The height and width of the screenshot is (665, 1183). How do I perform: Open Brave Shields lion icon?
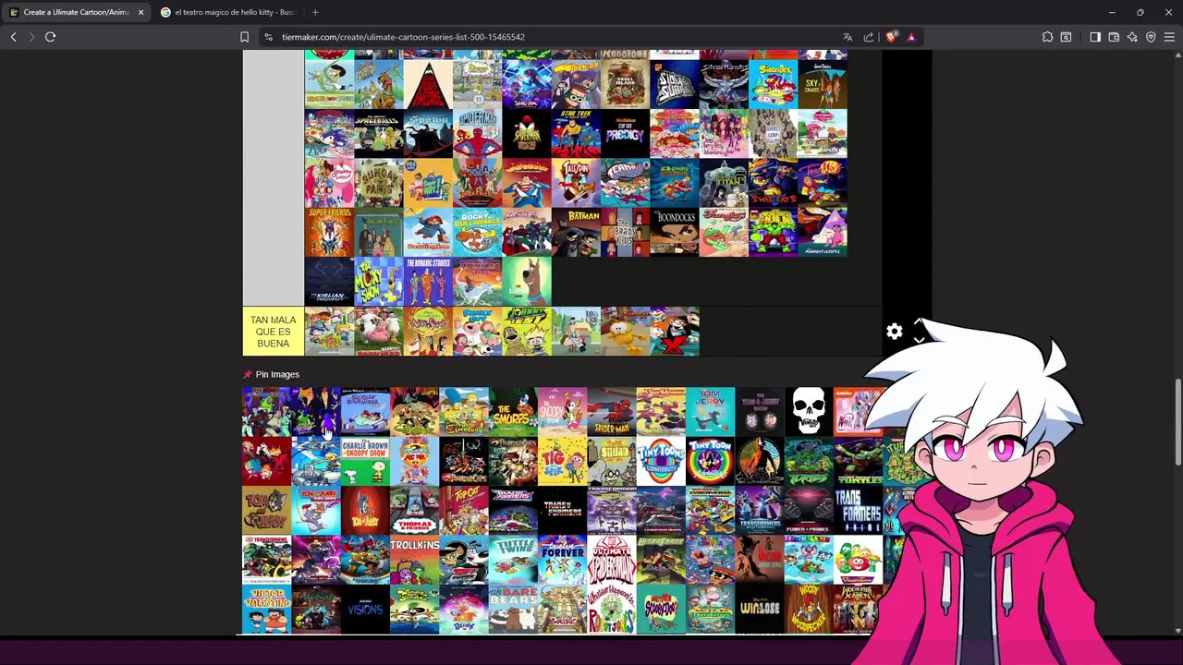click(x=891, y=37)
